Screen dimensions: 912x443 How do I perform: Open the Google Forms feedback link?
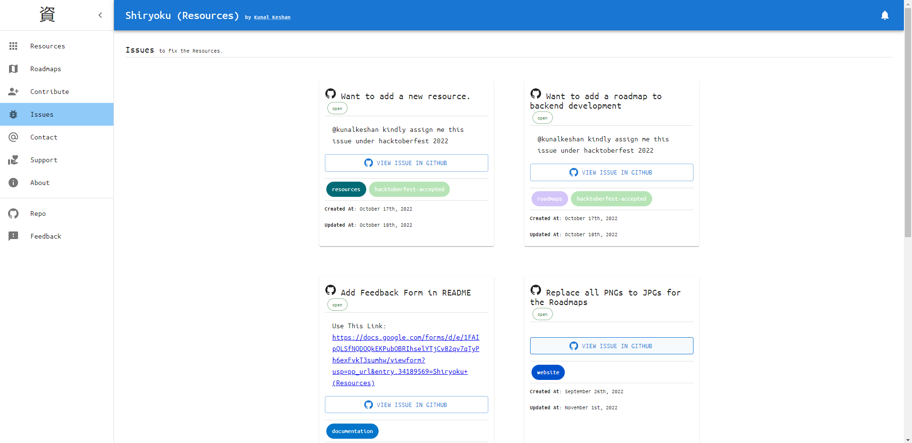coord(406,360)
